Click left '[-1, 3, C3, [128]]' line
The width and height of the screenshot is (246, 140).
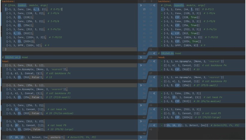pos(20,17)
